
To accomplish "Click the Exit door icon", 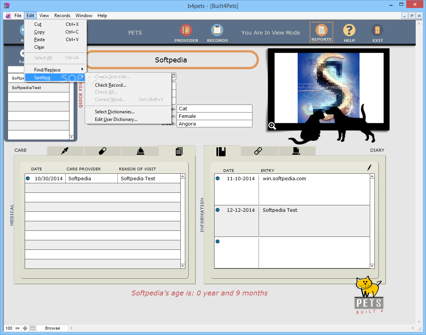I will click(377, 30).
